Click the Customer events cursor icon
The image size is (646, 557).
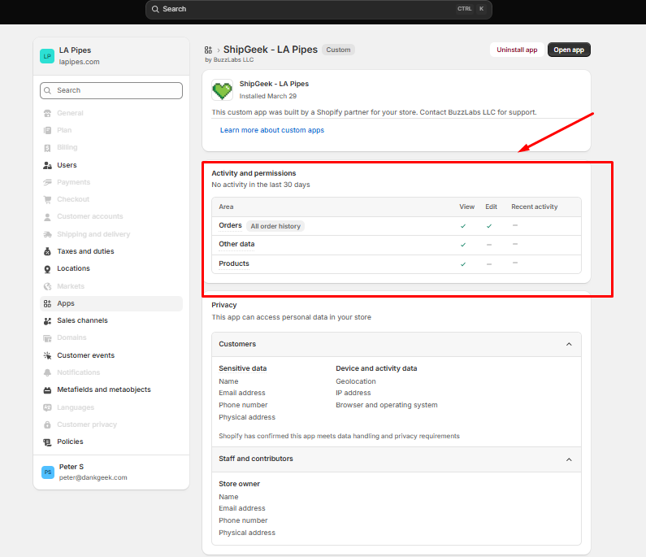click(47, 355)
